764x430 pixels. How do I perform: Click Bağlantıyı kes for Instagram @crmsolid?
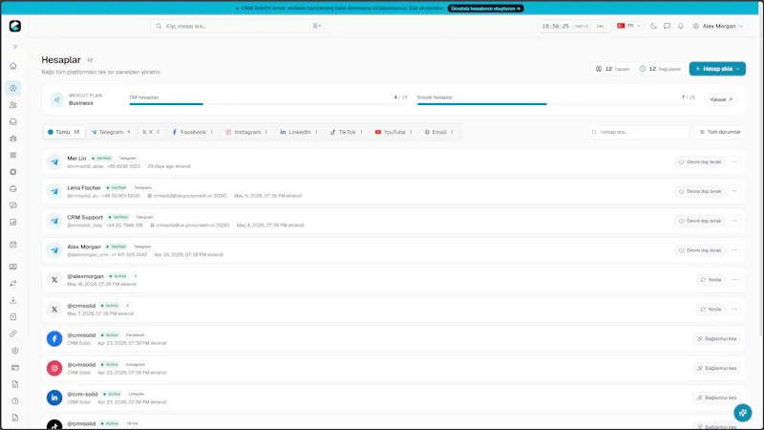[717, 368]
